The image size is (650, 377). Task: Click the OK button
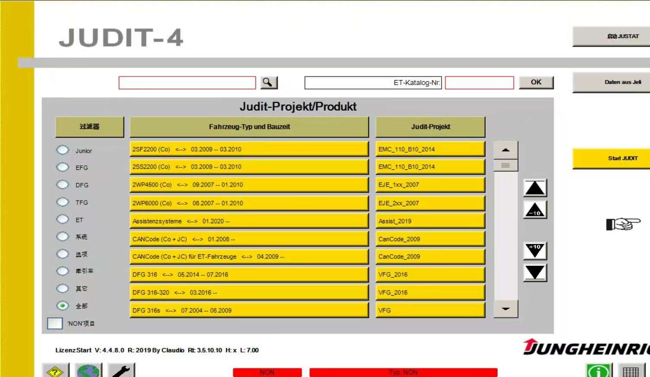tap(536, 82)
